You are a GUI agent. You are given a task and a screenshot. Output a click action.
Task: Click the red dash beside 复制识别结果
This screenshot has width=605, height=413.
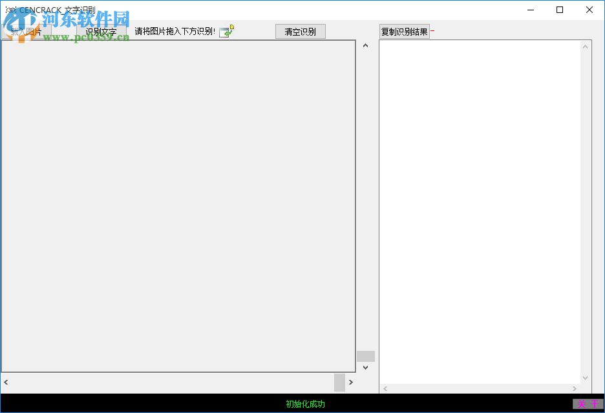pos(432,30)
